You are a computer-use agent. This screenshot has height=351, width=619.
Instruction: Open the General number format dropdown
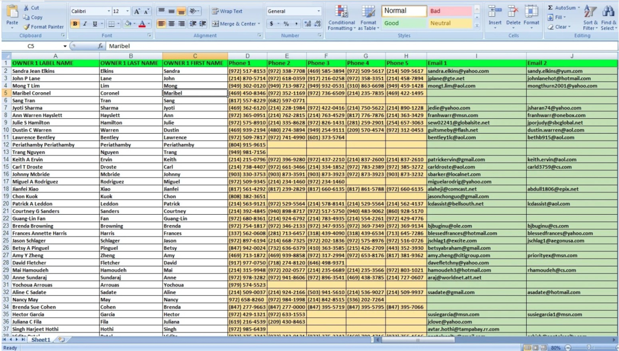click(294, 11)
